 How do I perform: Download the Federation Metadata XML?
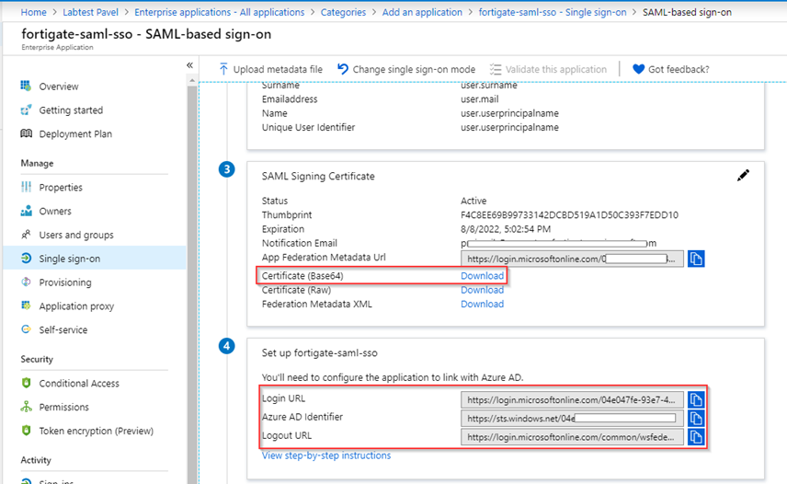point(482,304)
